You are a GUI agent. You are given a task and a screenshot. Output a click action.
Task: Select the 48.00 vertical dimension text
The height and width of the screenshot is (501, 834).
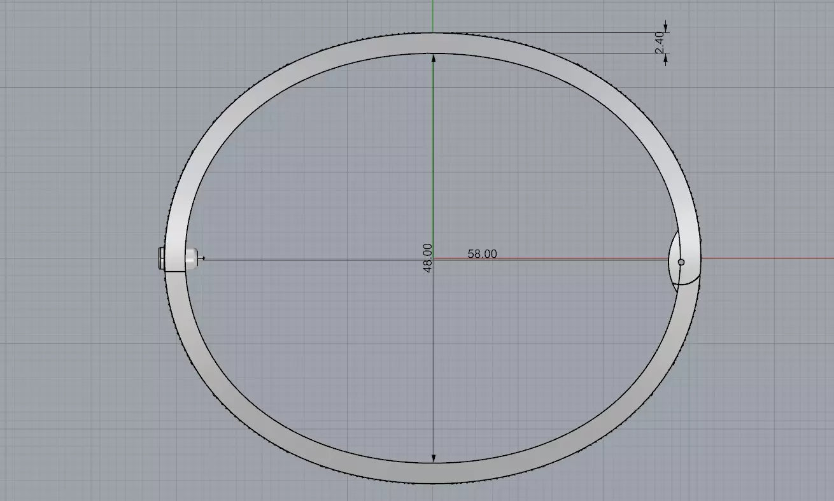427,258
